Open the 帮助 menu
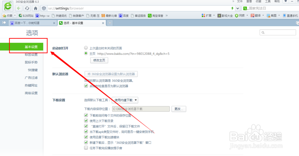Image resolution: width=299 pixels, height=156 pixels. 277,1
